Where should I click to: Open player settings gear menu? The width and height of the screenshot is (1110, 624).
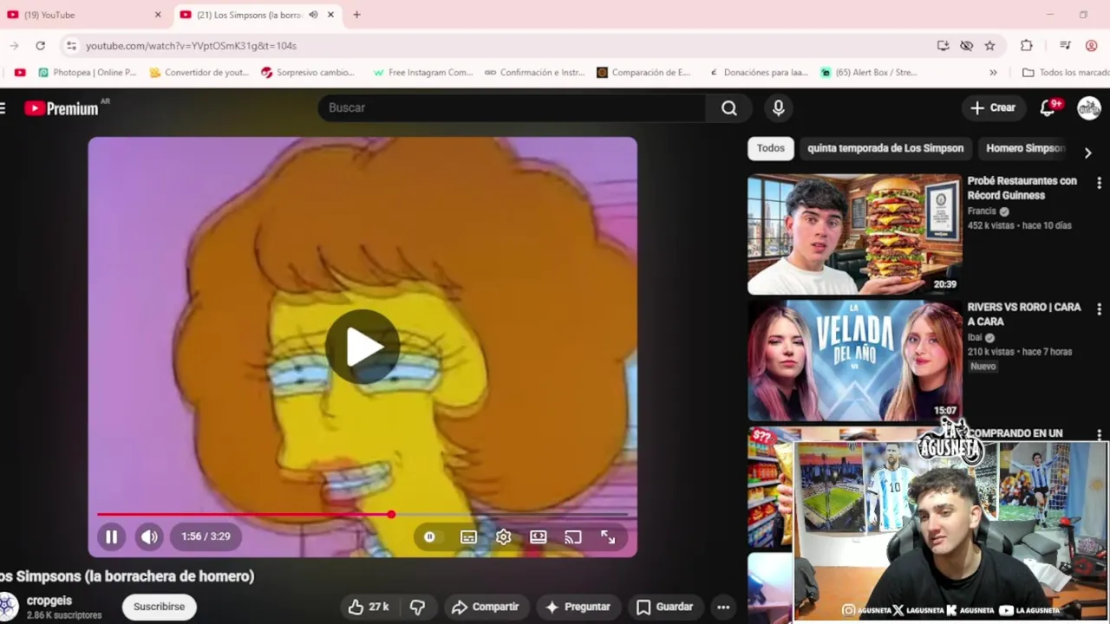click(x=503, y=536)
